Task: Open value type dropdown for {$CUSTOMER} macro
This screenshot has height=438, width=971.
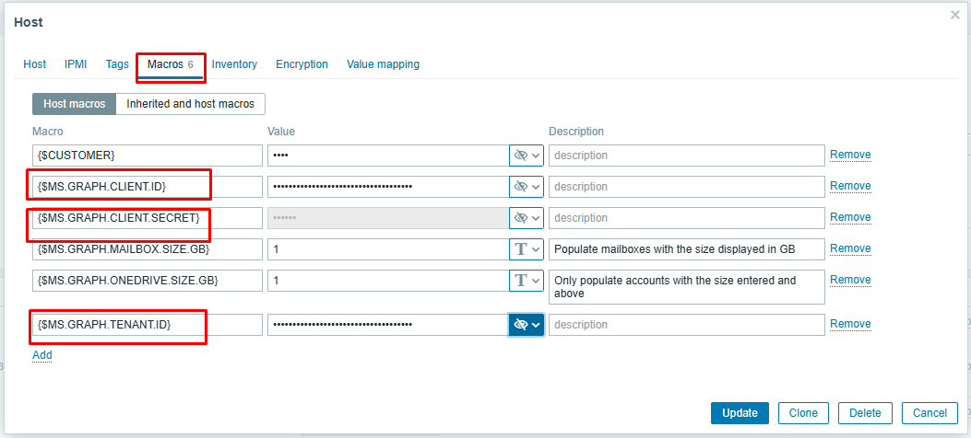Action: pyautogui.click(x=527, y=156)
